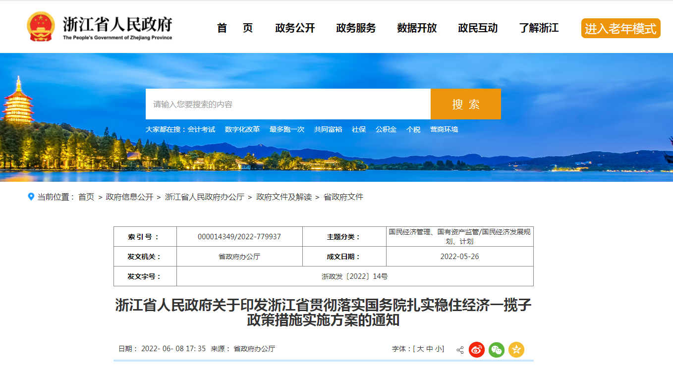Viewport: 673px width, 370px height.
Task: Share the article to Weibo
Action: click(477, 350)
